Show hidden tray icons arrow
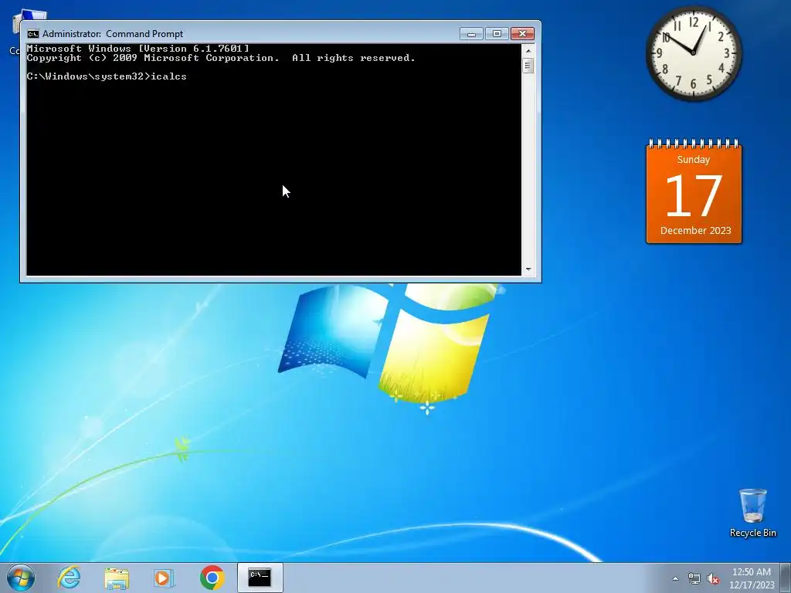791x593 pixels. click(675, 578)
